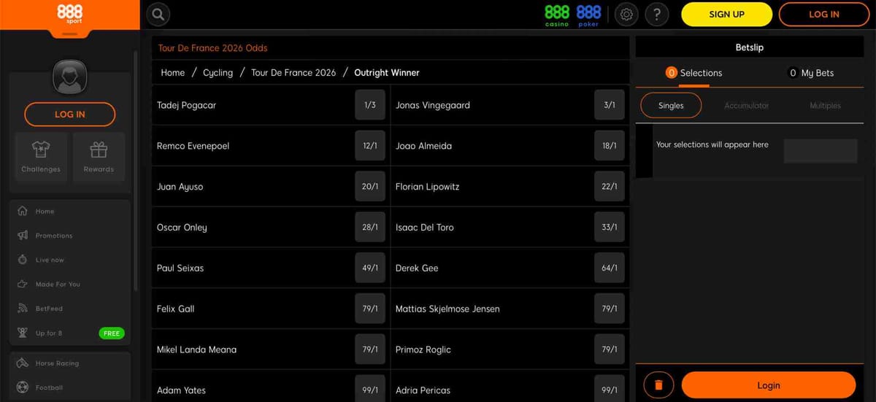Open 888 poker logo link
The height and width of the screenshot is (402, 876).
[588, 15]
